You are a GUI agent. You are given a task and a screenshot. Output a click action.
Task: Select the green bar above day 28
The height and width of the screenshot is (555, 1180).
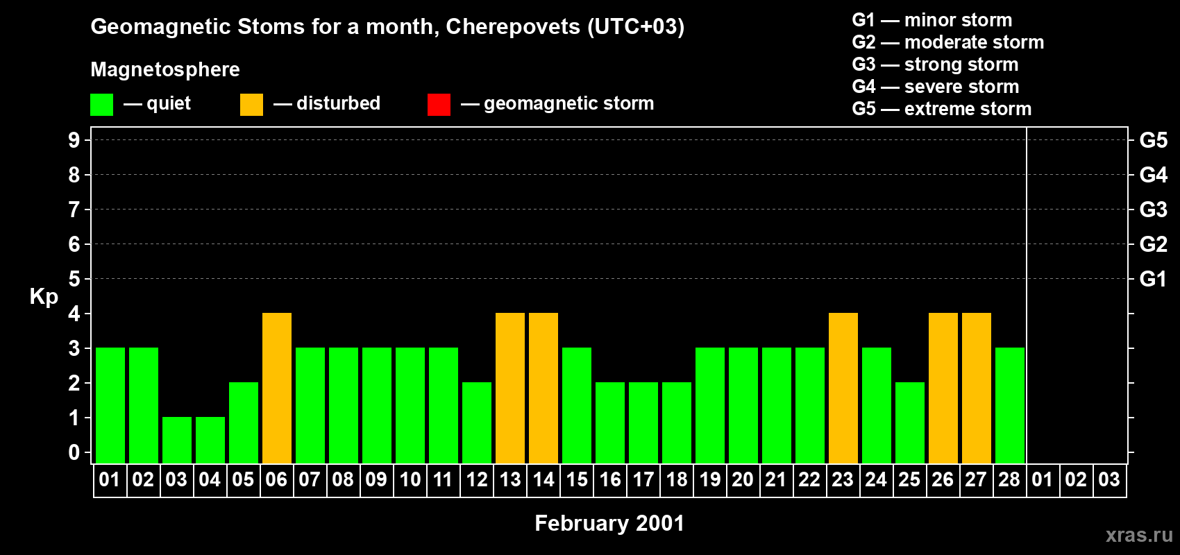tap(1010, 405)
